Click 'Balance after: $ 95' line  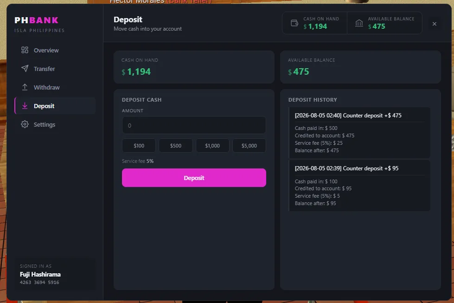pyautogui.click(x=315, y=203)
